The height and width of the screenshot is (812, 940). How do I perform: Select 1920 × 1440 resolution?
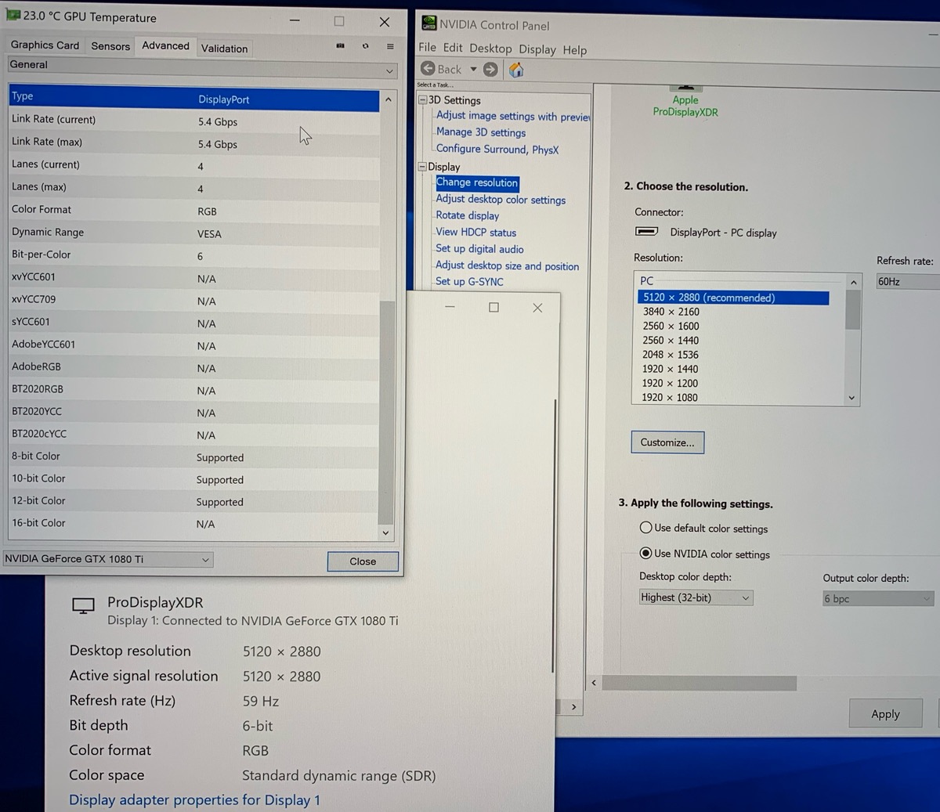pos(671,369)
